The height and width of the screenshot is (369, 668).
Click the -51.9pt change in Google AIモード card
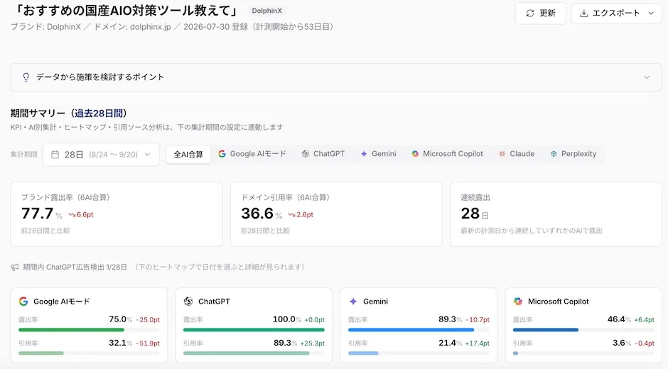(x=148, y=343)
